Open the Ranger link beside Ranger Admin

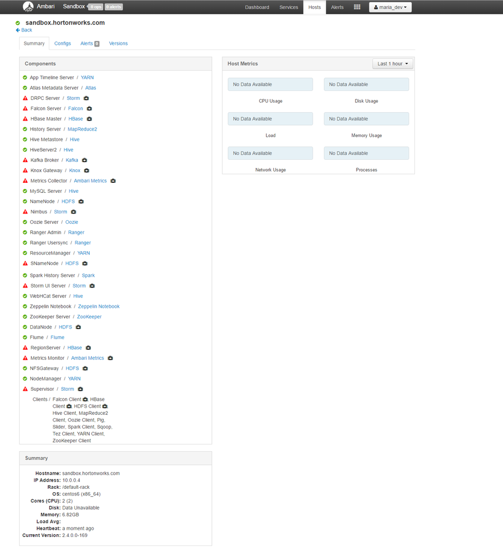(x=76, y=233)
